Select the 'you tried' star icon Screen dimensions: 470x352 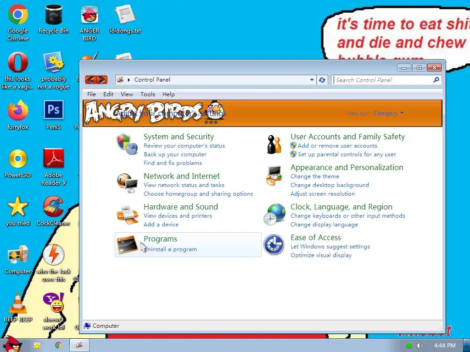(18, 211)
